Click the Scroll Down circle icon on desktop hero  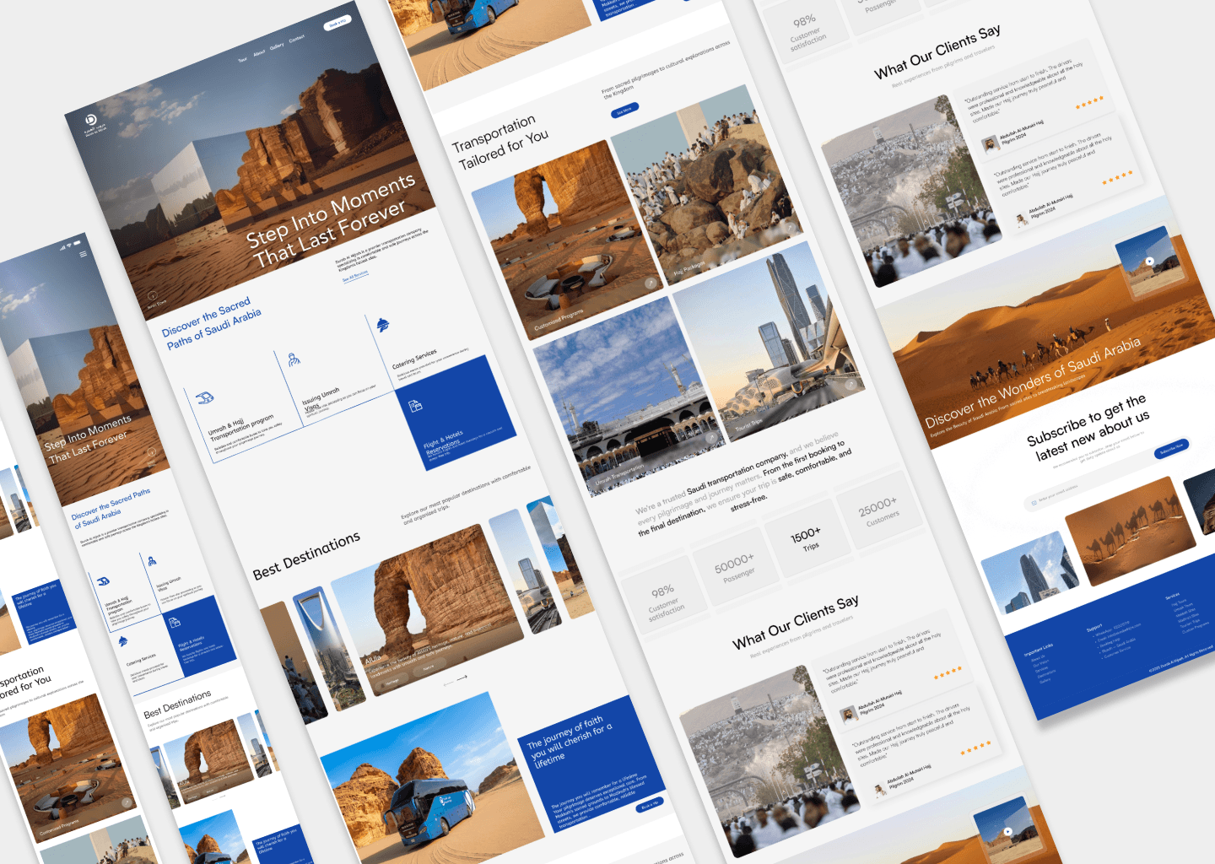point(153,296)
